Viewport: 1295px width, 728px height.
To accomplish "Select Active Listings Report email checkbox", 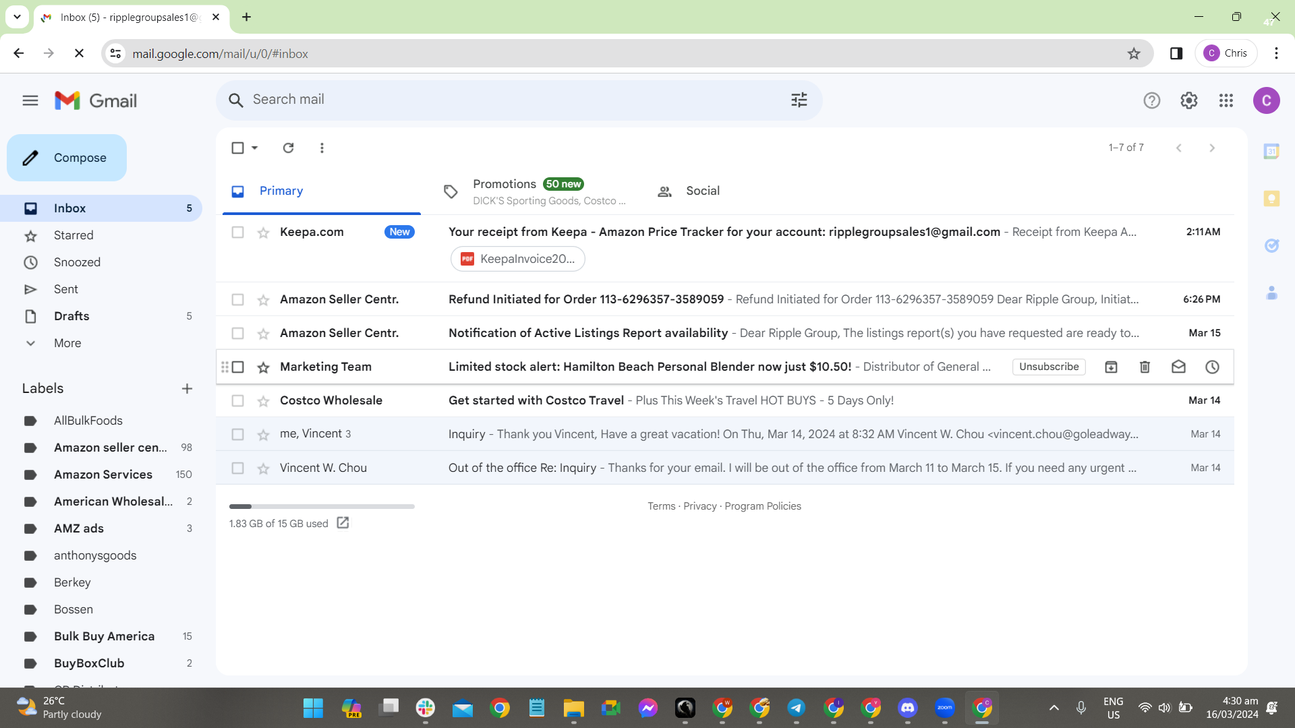I will tap(237, 333).
